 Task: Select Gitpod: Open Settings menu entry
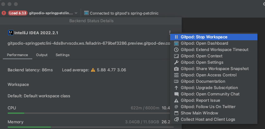214,62
